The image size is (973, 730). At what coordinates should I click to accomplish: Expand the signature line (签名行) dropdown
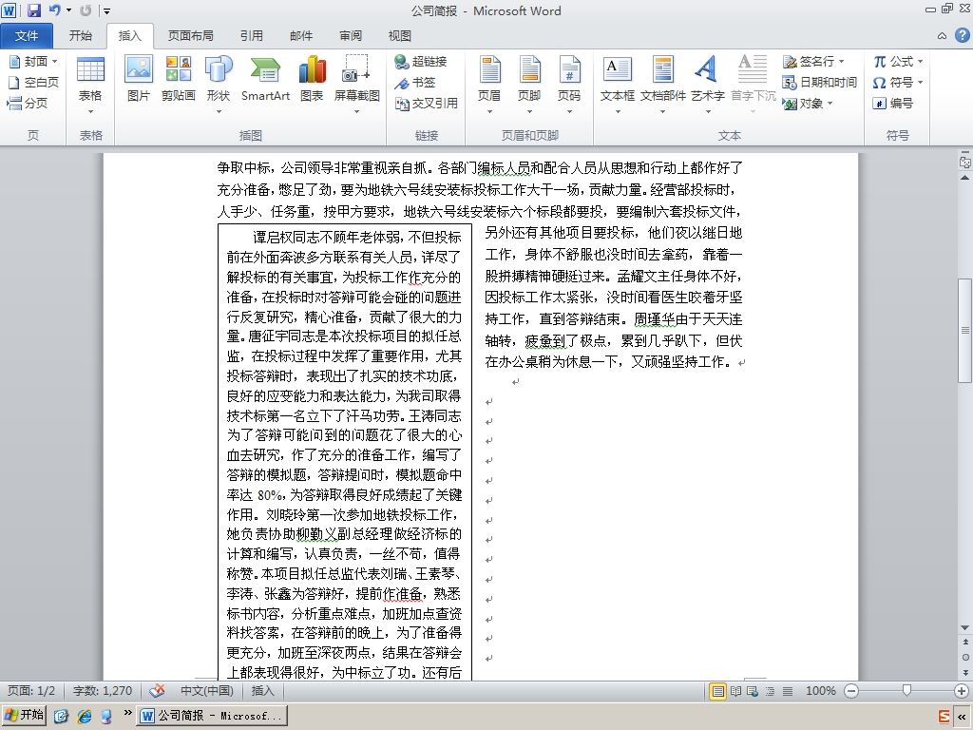[x=842, y=61]
